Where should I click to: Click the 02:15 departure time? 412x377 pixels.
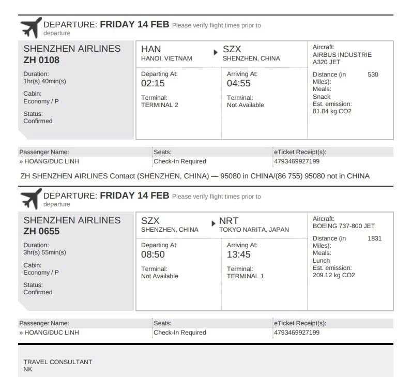(x=153, y=83)
